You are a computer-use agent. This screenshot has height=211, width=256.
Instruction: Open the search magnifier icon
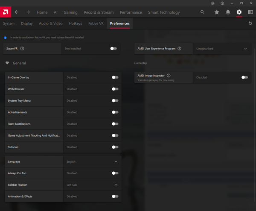click(202, 12)
